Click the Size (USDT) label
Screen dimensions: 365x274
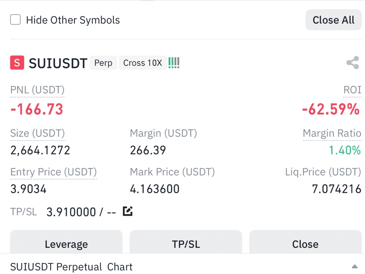coord(37,133)
